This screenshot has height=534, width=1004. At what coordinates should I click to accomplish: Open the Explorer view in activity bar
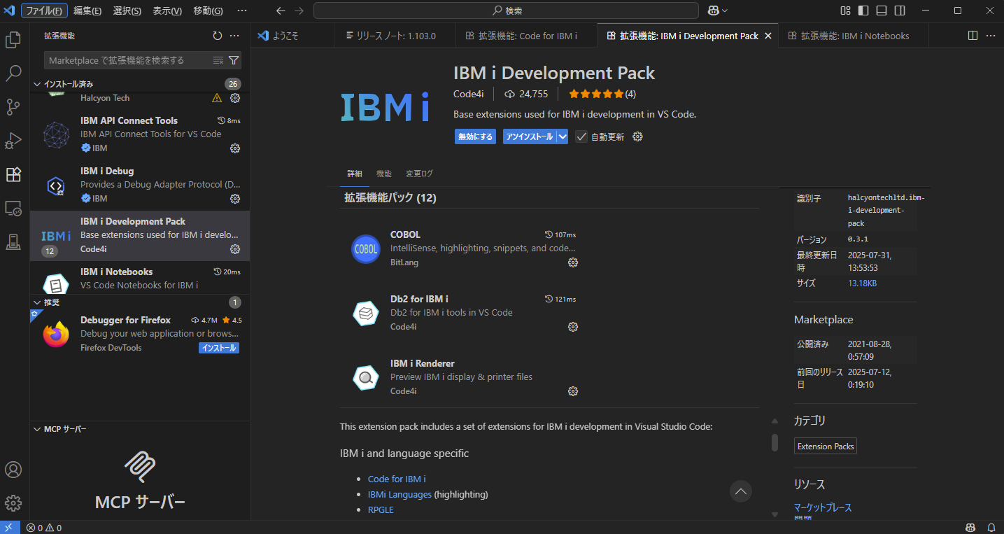(13, 40)
